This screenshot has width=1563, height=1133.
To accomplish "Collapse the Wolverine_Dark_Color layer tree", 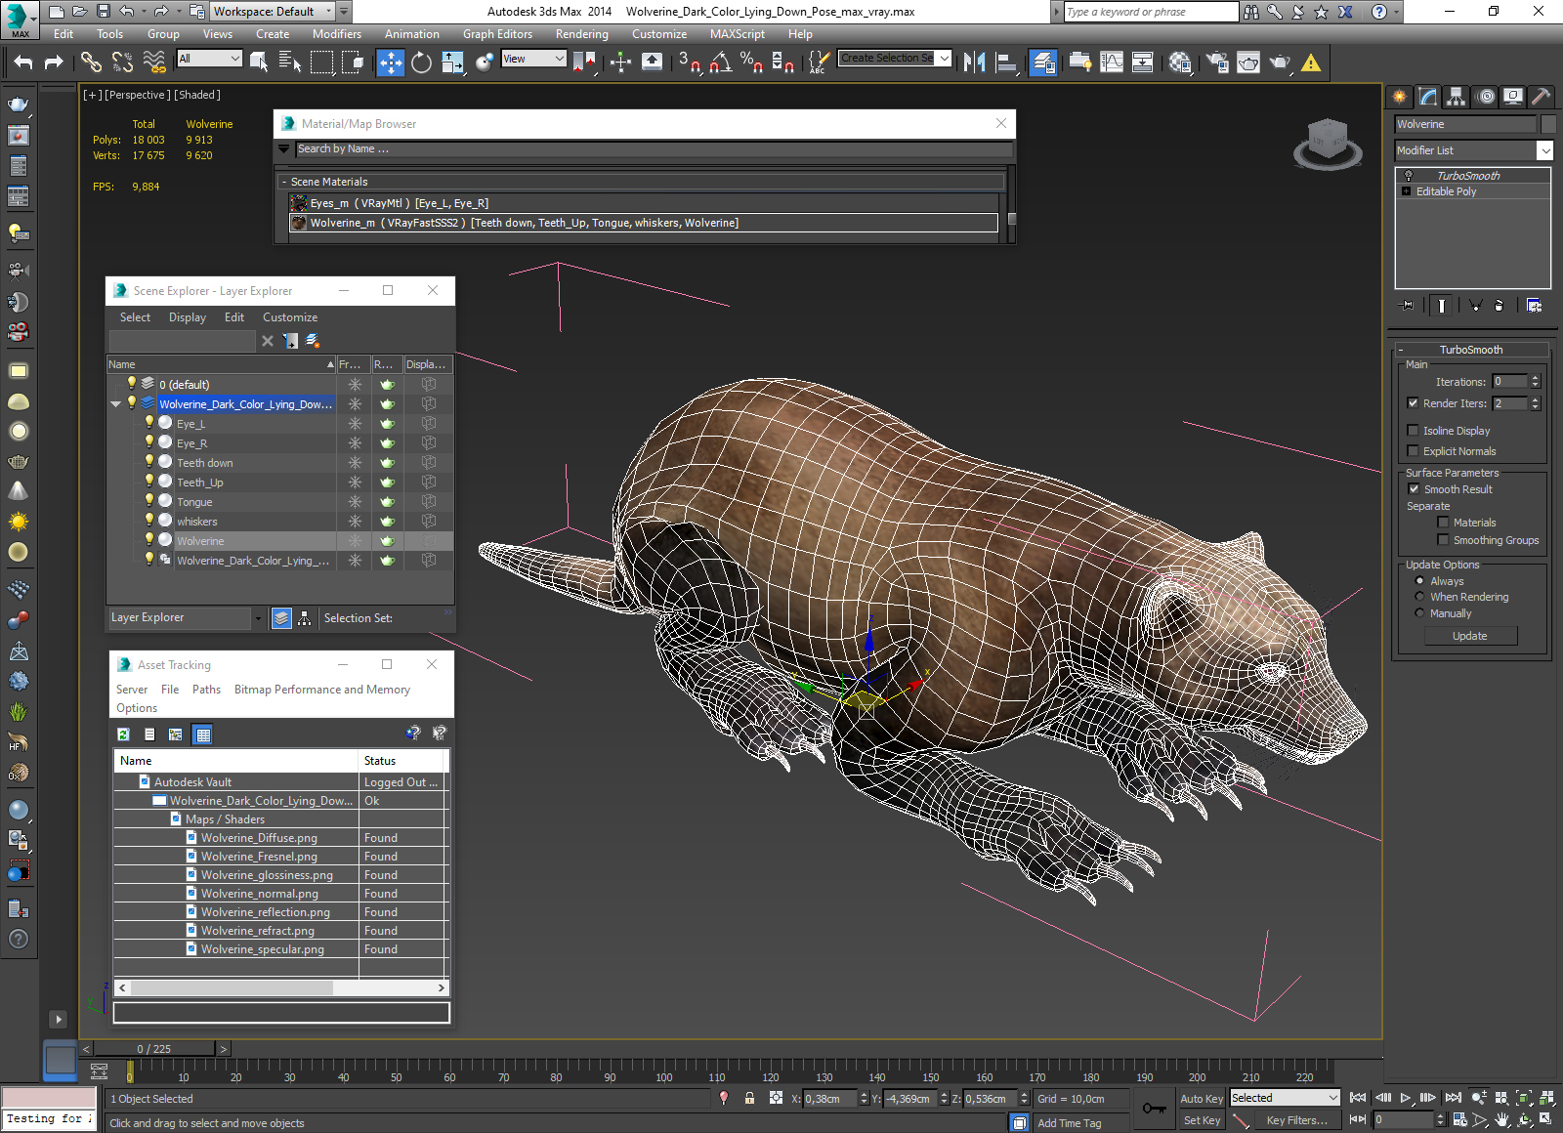I will pyautogui.click(x=116, y=404).
